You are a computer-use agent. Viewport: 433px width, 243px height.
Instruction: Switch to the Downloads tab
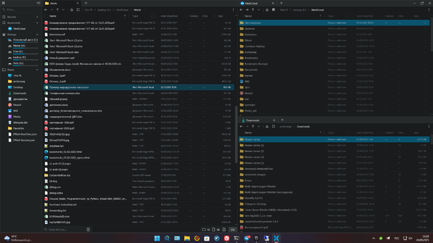pos(253,120)
